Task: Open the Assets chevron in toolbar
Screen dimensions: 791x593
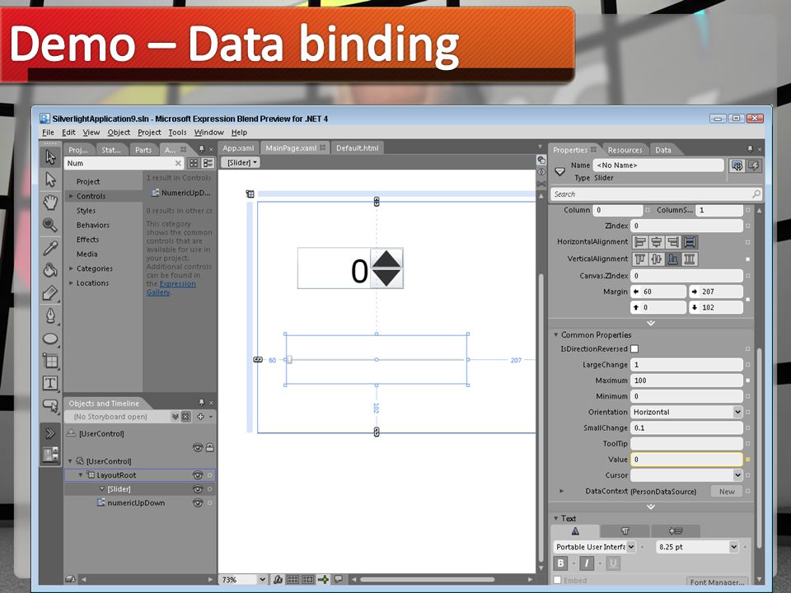Action: [50, 433]
